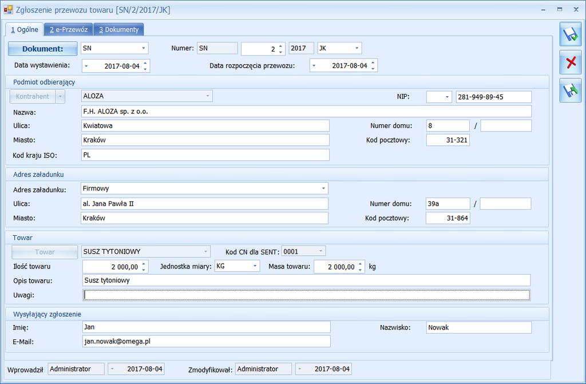
Task: Click the Nazwa field F.H. ALOZA sp. z o.o.
Action: pyautogui.click(x=306, y=112)
